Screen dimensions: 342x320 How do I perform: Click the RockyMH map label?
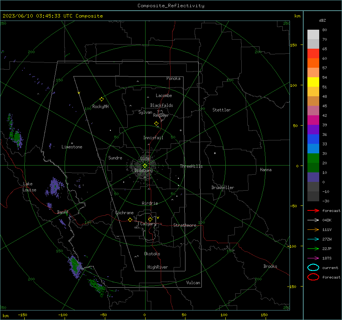coord(100,107)
